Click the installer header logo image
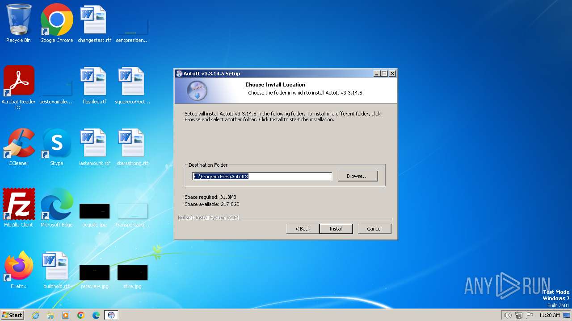 click(x=197, y=91)
